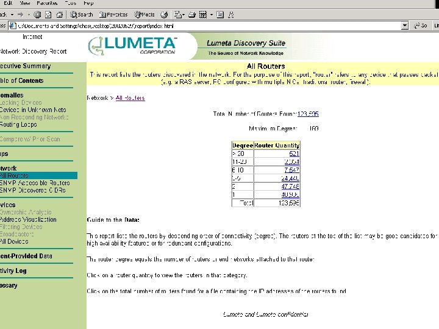
Task: Click router quantity 521 for degree >20
Action: [x=294, y=154]
